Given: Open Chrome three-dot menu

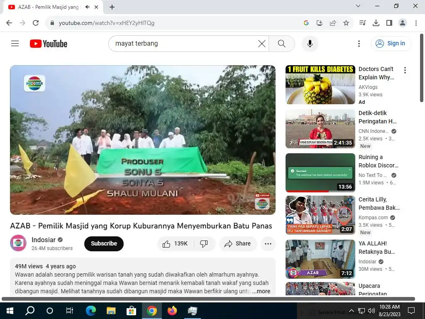Looking at the screenshot, I should 416,23.
